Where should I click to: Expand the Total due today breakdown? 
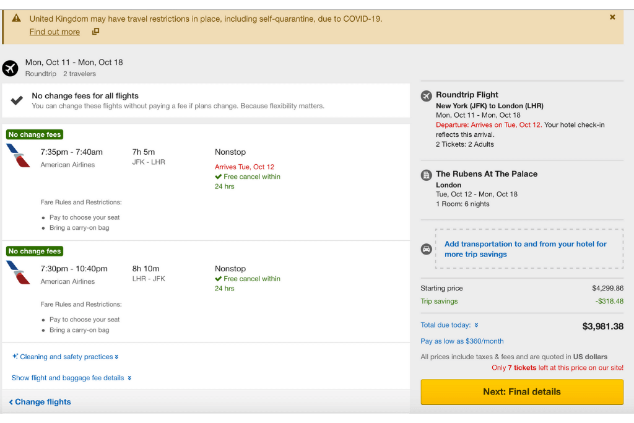pyautogui.click(x=449, y=325)
